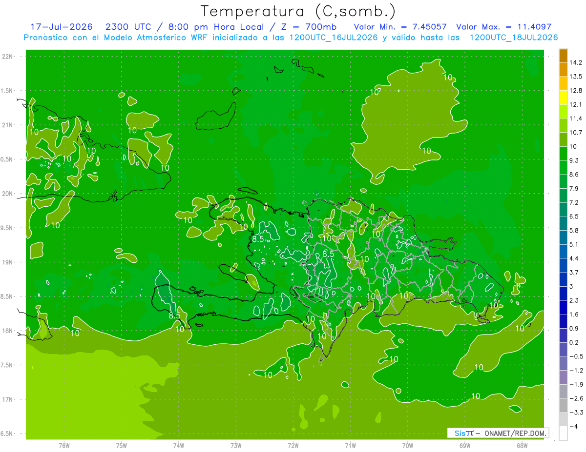Click the 70W longitude axis label
The height and width of the screenshot is (452, 586).
coord(407,445)
